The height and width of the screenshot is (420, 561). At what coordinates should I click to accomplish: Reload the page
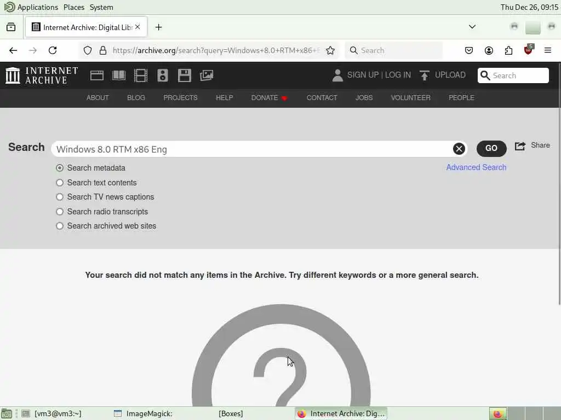tap(53, 50)
